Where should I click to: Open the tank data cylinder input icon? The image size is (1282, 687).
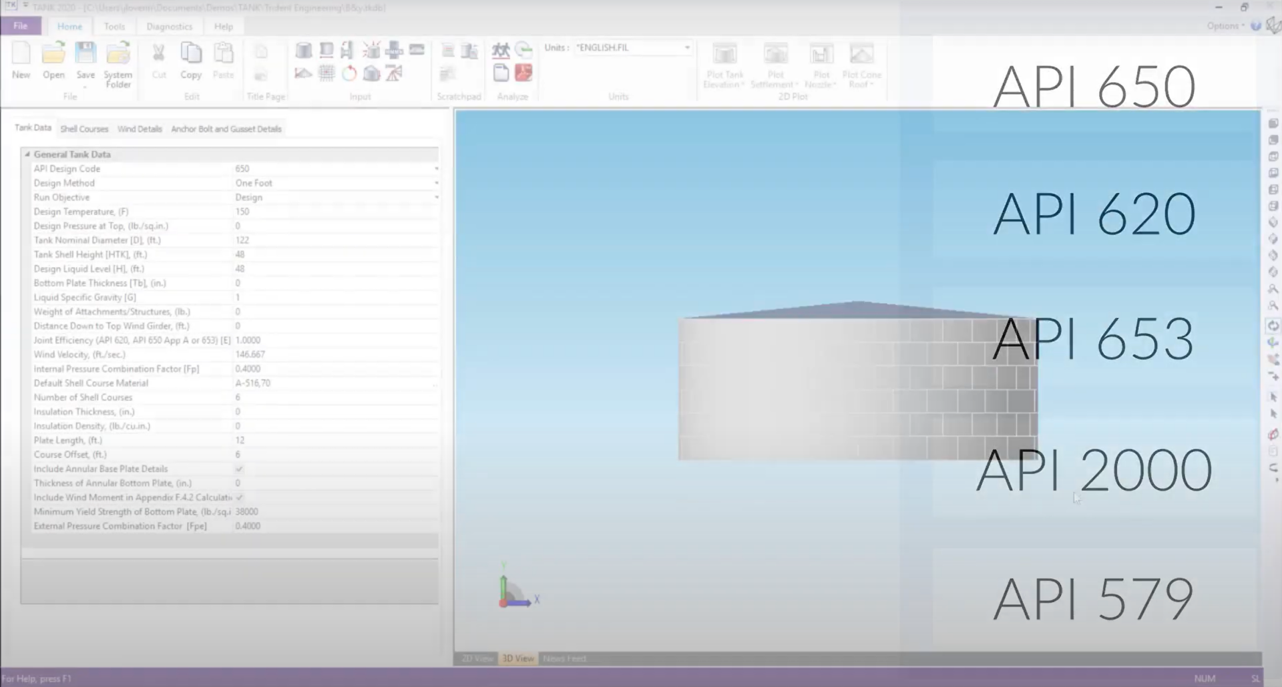(304, 50)
